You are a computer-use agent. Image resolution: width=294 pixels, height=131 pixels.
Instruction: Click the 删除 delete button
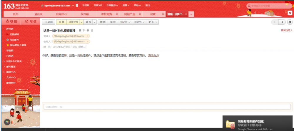click(x=103, y=22)
